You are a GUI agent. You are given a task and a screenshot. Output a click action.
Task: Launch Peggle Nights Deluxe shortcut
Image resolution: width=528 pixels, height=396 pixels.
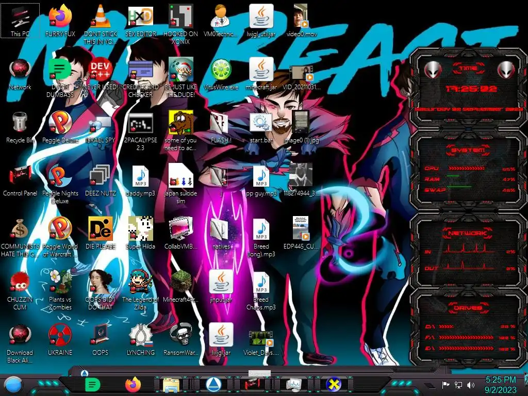[60, 184]
